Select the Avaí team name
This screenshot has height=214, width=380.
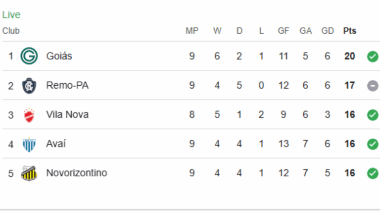pos(56,144)
